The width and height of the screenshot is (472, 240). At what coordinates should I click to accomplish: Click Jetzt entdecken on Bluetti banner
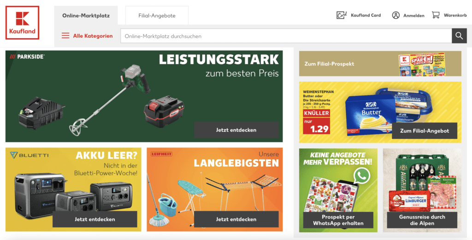pos(95,219)
